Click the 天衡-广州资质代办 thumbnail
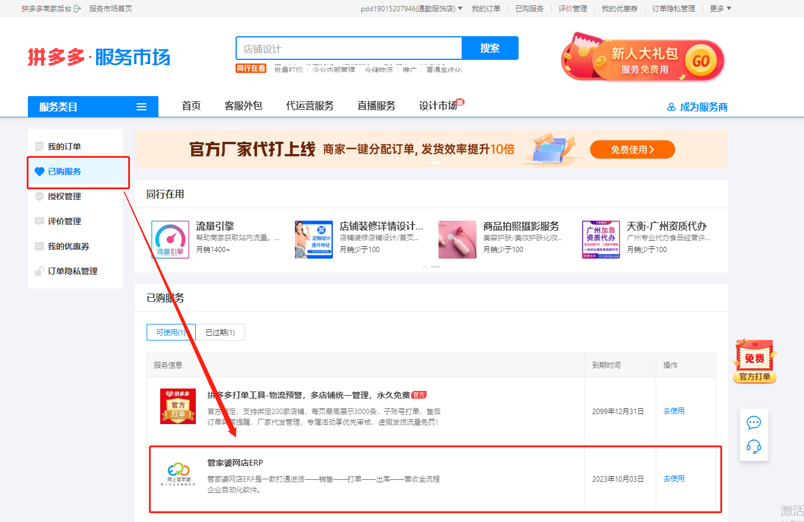Image resolution: width=804 pixels, height=522 pixels. tap(601, 240)
